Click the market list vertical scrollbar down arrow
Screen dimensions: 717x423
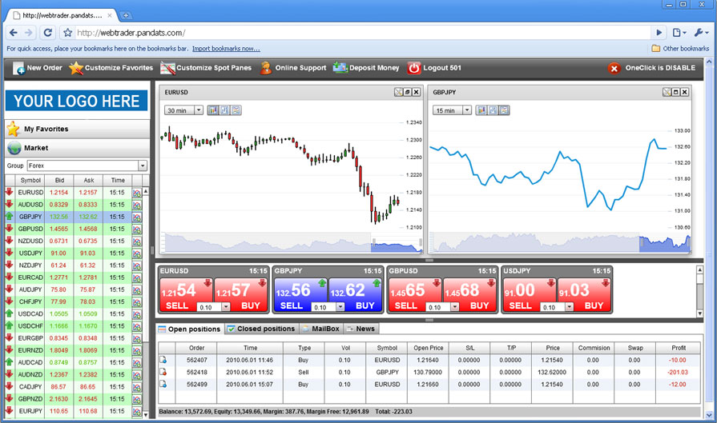146,414
